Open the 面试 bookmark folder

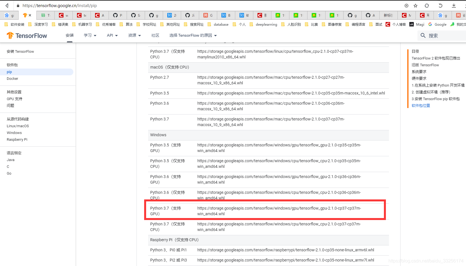point(376,25)
